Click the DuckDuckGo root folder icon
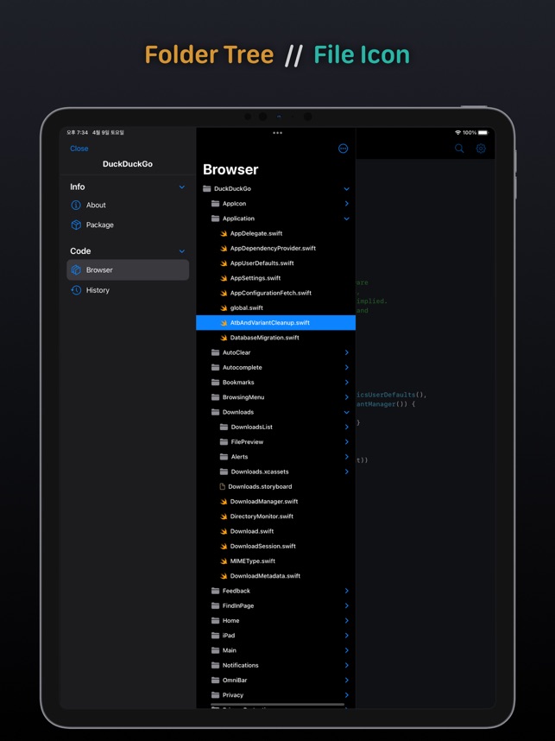 pyautogui.click(x=207, y=188)
